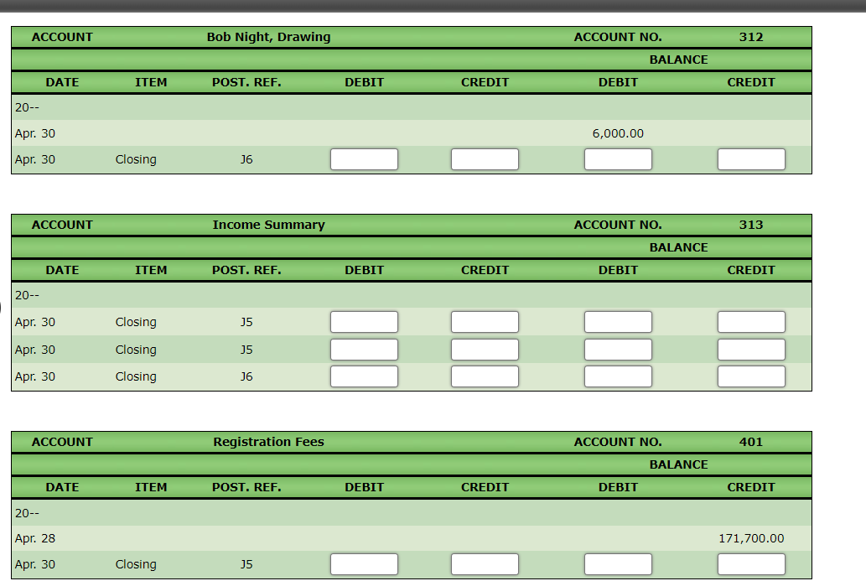This screenshot has width=866, height=581.
Task: Click Debit field in Income Summary J6 row
Action: tap(364, 376)
